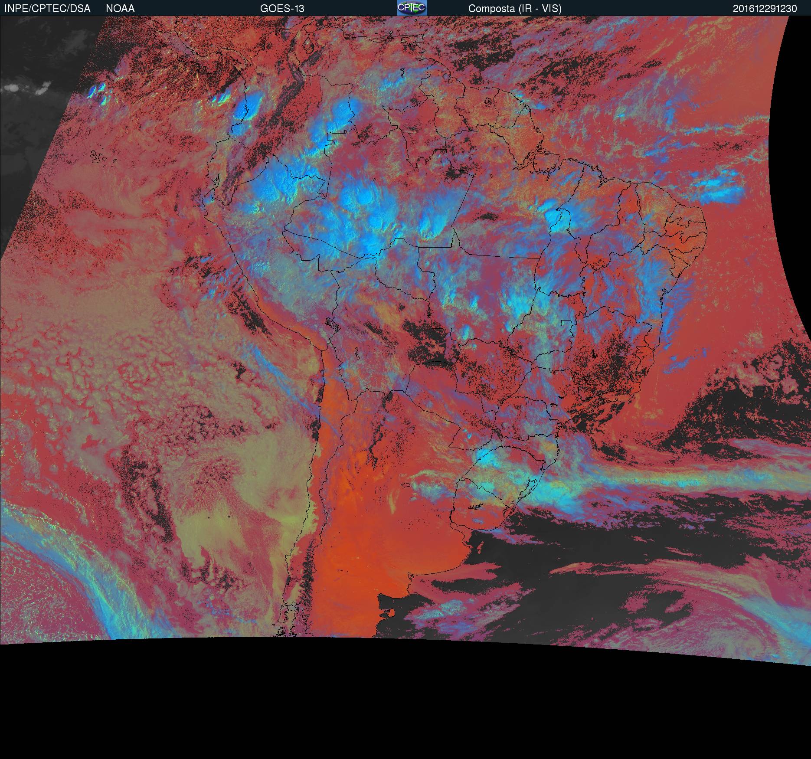The height and width of the screenshot is (759, 811).
Task: Select the NOAA label in the header
Action: point(120,8)
